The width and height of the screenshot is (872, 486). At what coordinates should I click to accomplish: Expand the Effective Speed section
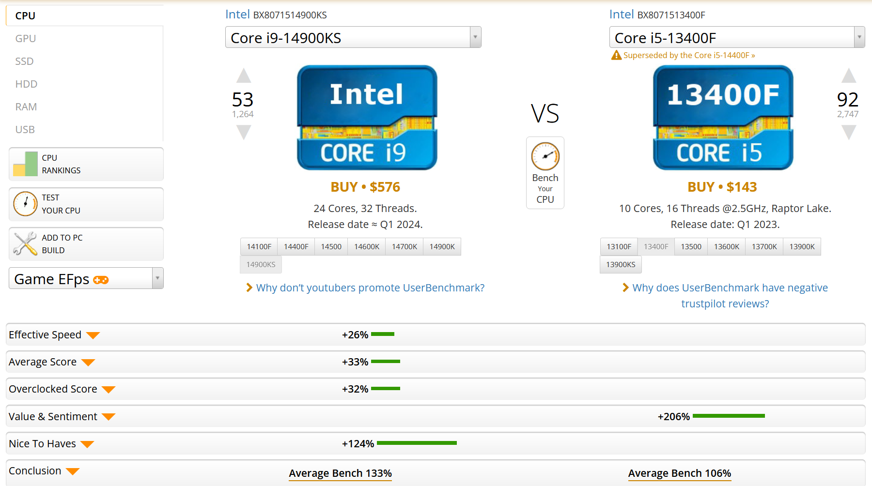click(93, 335)
